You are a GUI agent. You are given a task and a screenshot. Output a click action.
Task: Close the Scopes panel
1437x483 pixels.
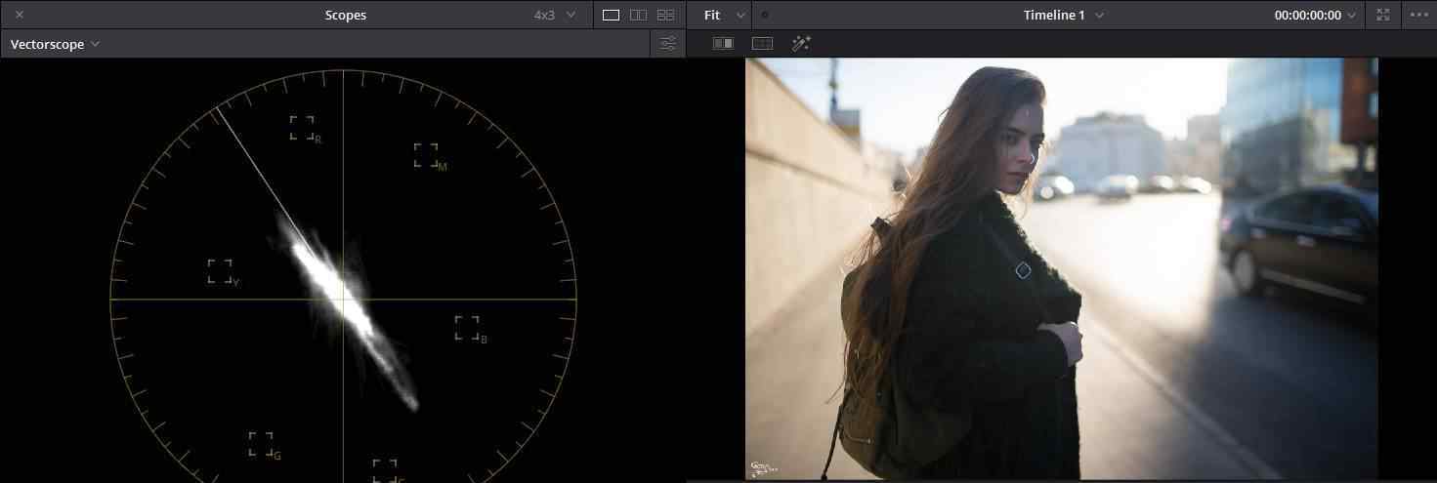20,15
